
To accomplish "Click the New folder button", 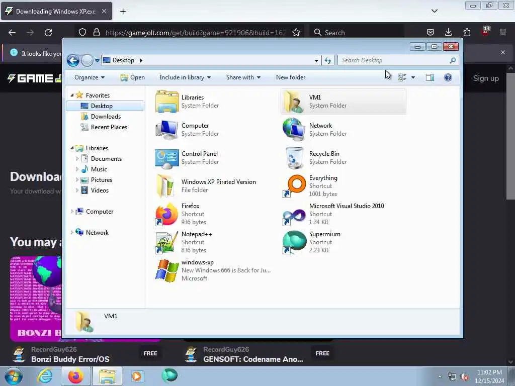I will click(x=291, y=77).
